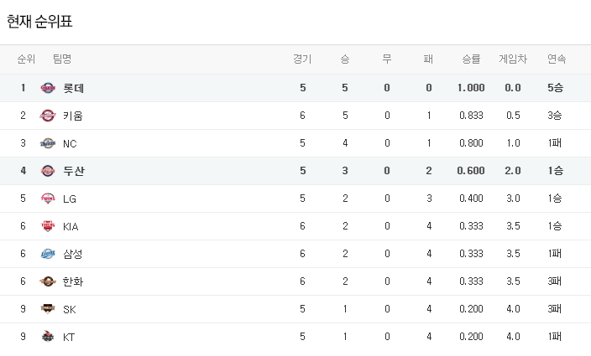Screen dimensions: 591x356
Task: Open the 삼성 team name link
Action: (73, 254)
